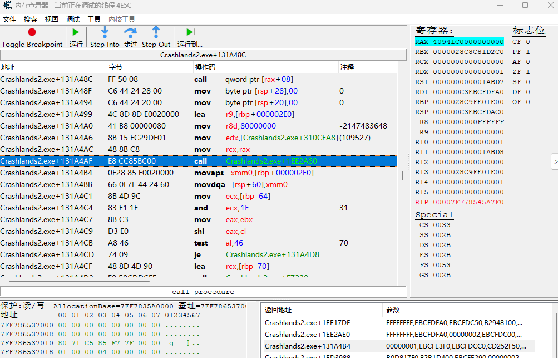Click the Step Out up-arrow icon
Screen dimensions: 558x358
click(156, 32)
